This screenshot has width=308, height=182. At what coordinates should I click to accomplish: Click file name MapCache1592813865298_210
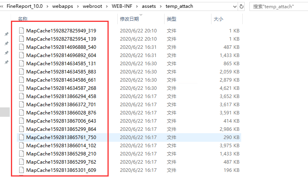(x=61, y=154)
